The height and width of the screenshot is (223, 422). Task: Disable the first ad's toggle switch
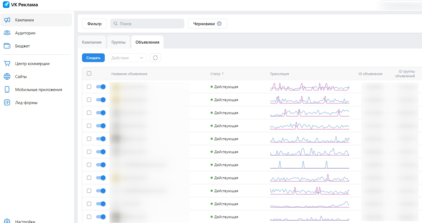[x=101, y=87]
